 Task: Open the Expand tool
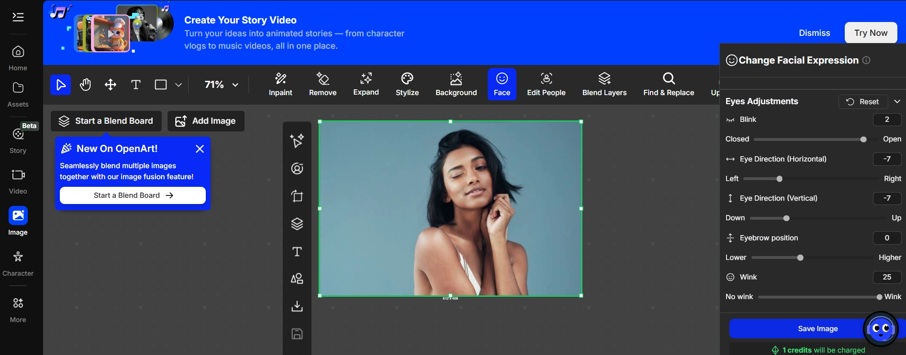point(366,84)
